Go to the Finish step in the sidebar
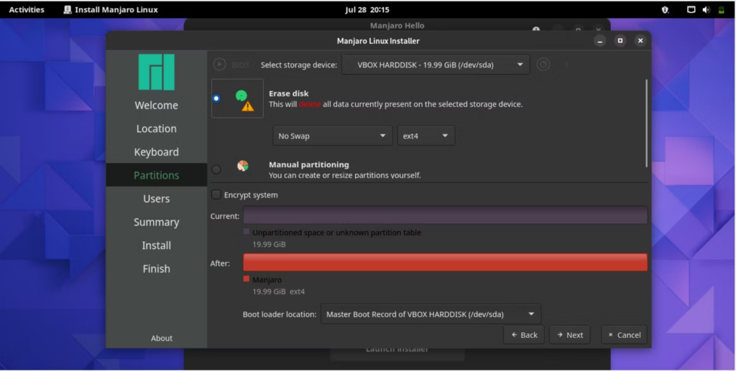 click(x=156, y=269)
